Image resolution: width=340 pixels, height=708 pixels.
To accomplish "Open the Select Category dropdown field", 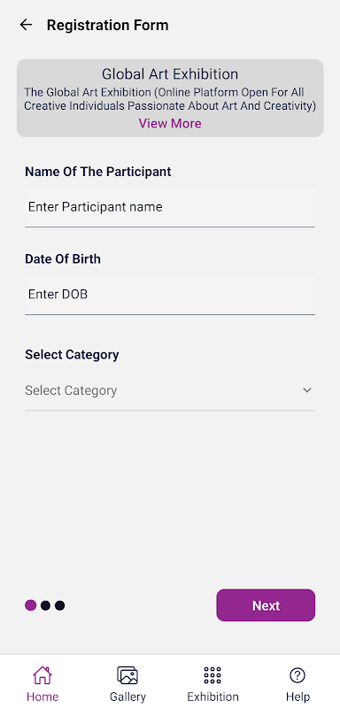I will 170,390.
